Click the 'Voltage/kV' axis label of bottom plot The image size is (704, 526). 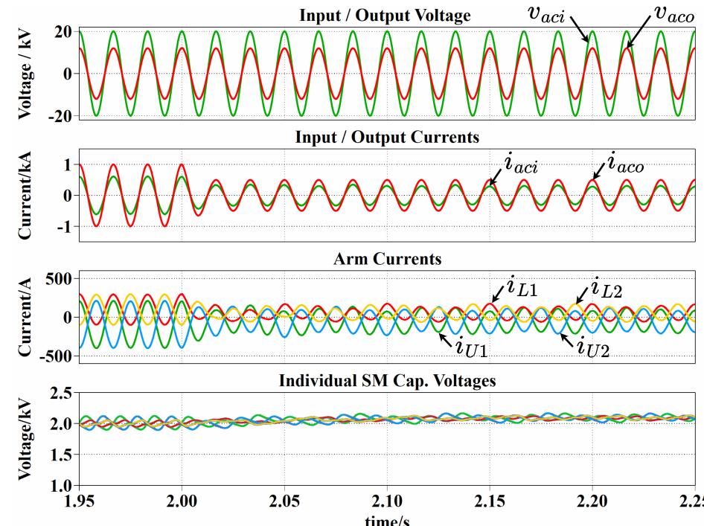(25, 439)
